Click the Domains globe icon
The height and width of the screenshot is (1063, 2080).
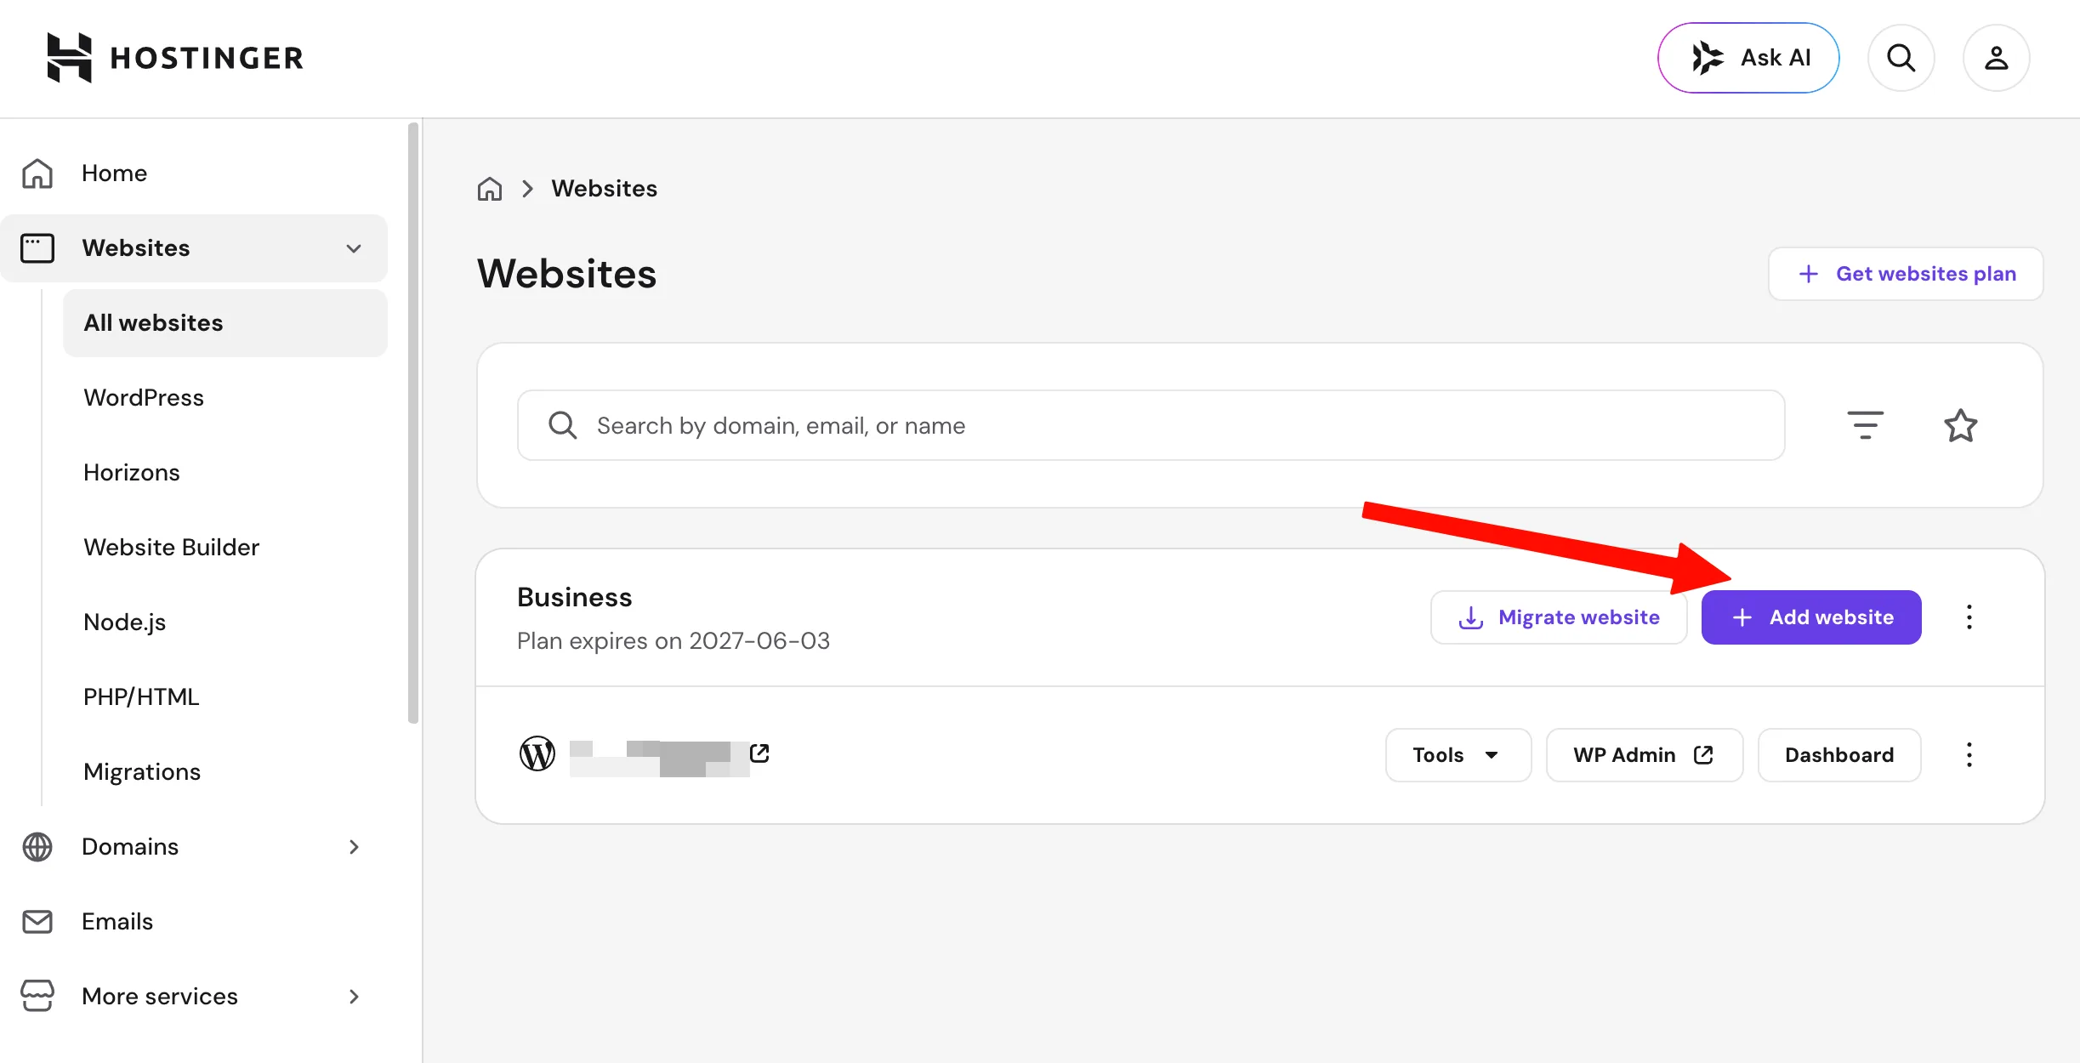(x=37, y=847)
